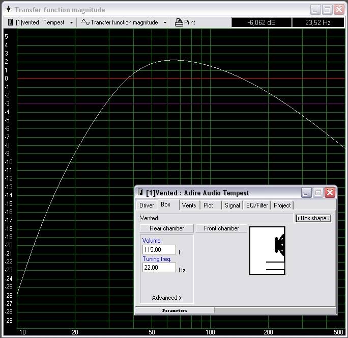Click the Tuning freq. input field
The width and height of the screenshot is (348, 338).
tap(159, 268)
